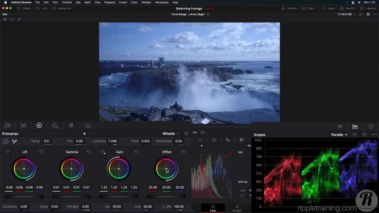
Task: Expand the Scopes panel to full view
Action: [365, 135]
